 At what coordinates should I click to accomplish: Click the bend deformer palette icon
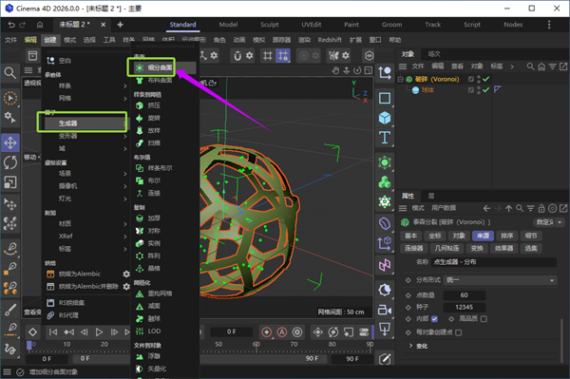[385, 223]
